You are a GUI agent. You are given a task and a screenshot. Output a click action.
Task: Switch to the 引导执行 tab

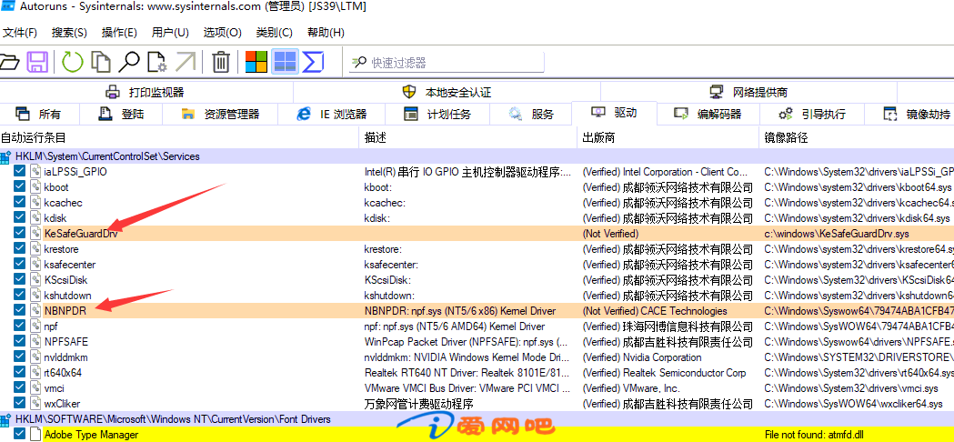point(812,115)
